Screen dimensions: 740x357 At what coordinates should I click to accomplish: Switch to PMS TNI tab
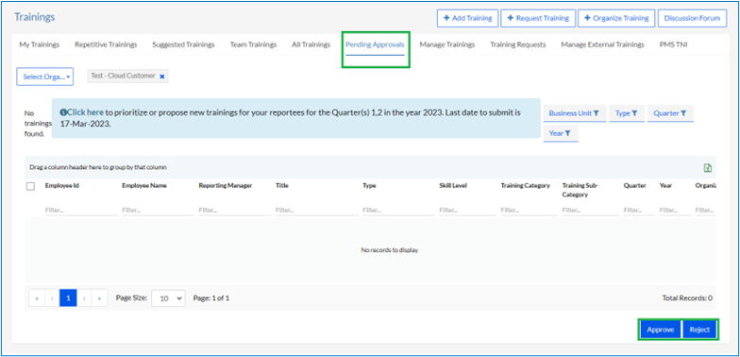point(674,45)
